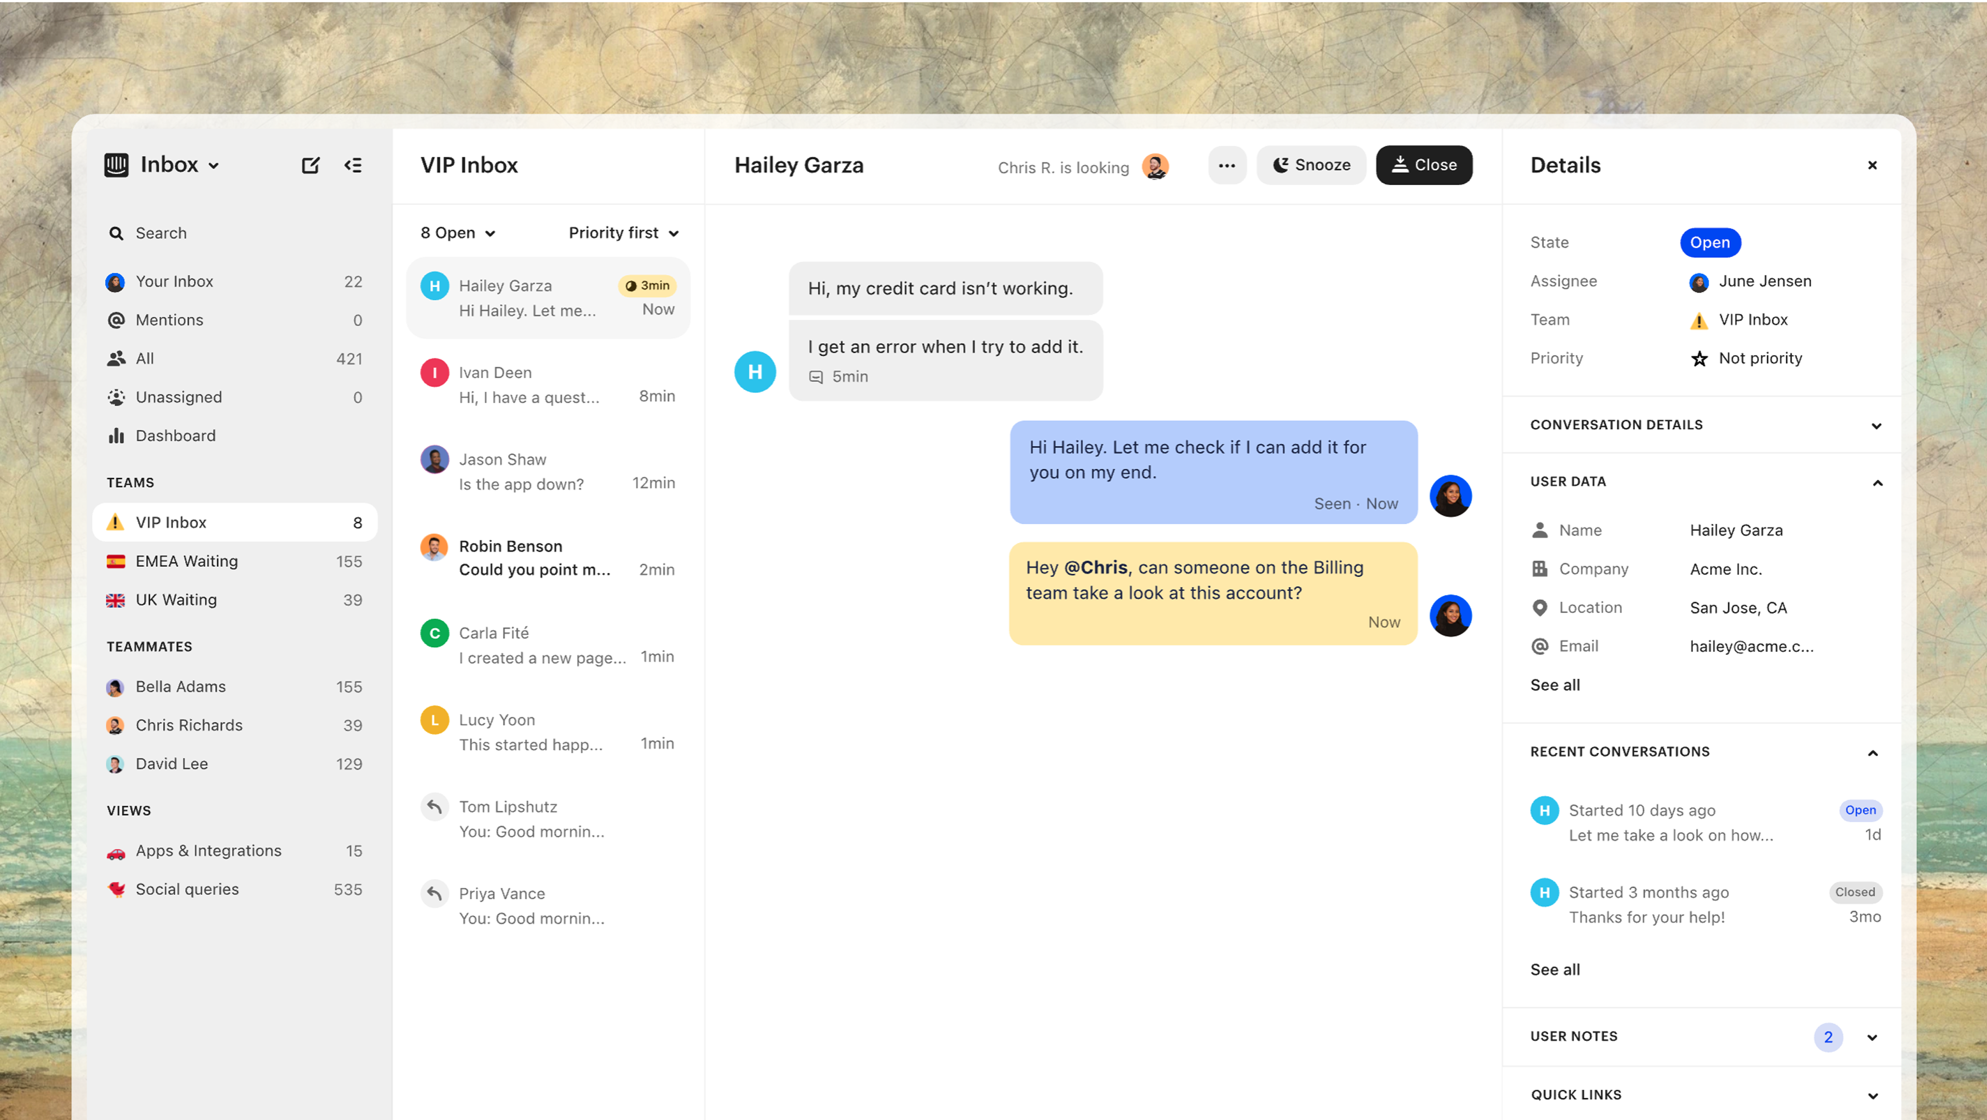Open Search with the magnifier icon
Viewport: 1987px width, 1120px height.
(x=117, y=232)
